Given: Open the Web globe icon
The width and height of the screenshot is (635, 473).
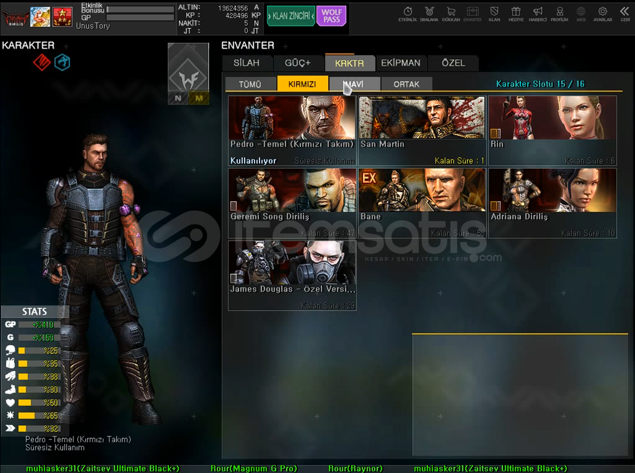Looking at the screenshot, I should coord(581,14).
